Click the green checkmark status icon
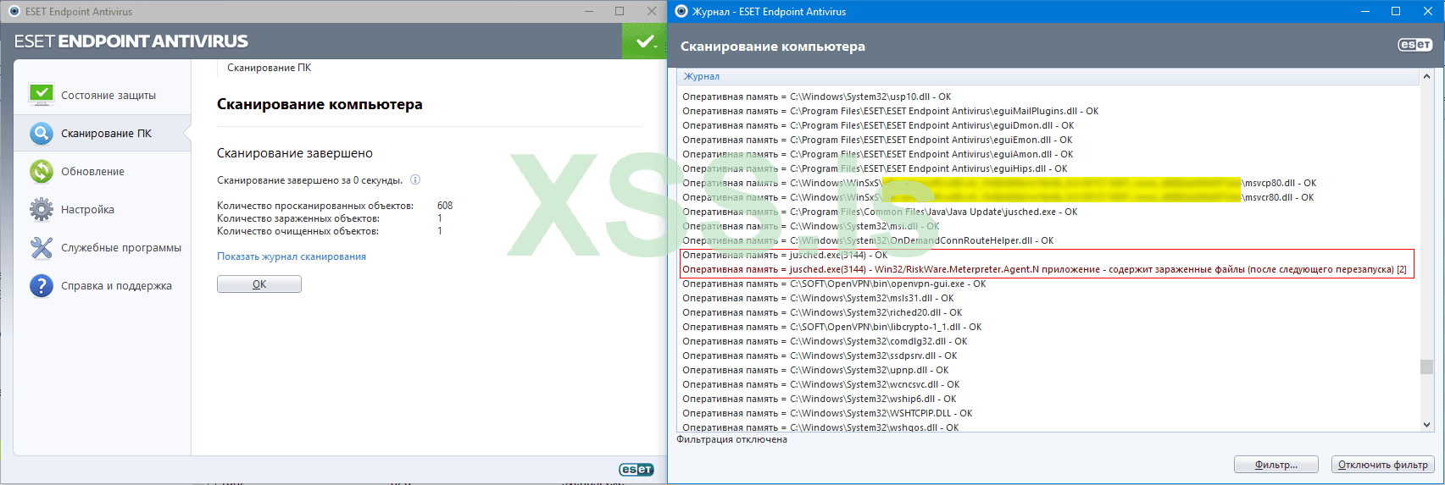1445x485 pixels. click(645, 41)
